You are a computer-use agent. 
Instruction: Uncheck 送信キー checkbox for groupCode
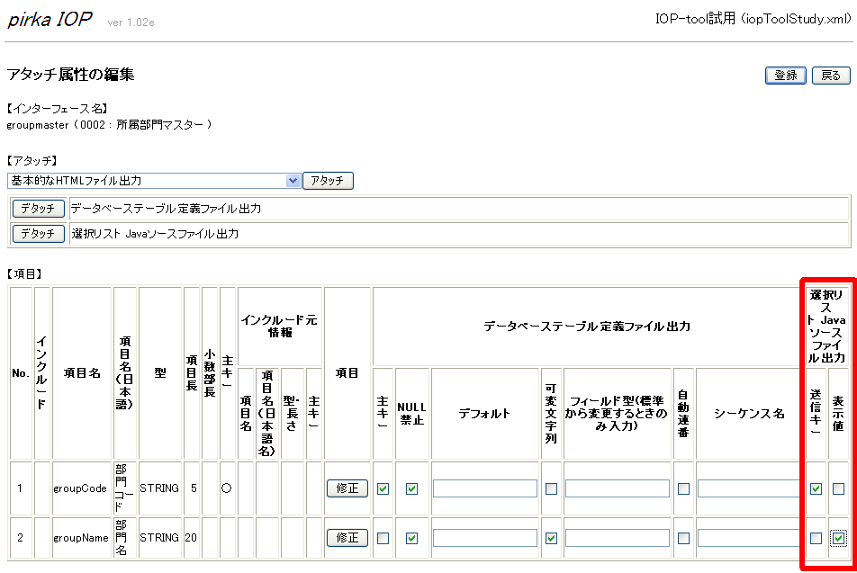816,488
